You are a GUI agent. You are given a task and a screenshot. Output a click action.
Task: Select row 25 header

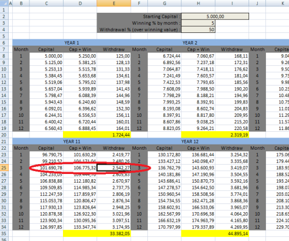click(4, 168)
